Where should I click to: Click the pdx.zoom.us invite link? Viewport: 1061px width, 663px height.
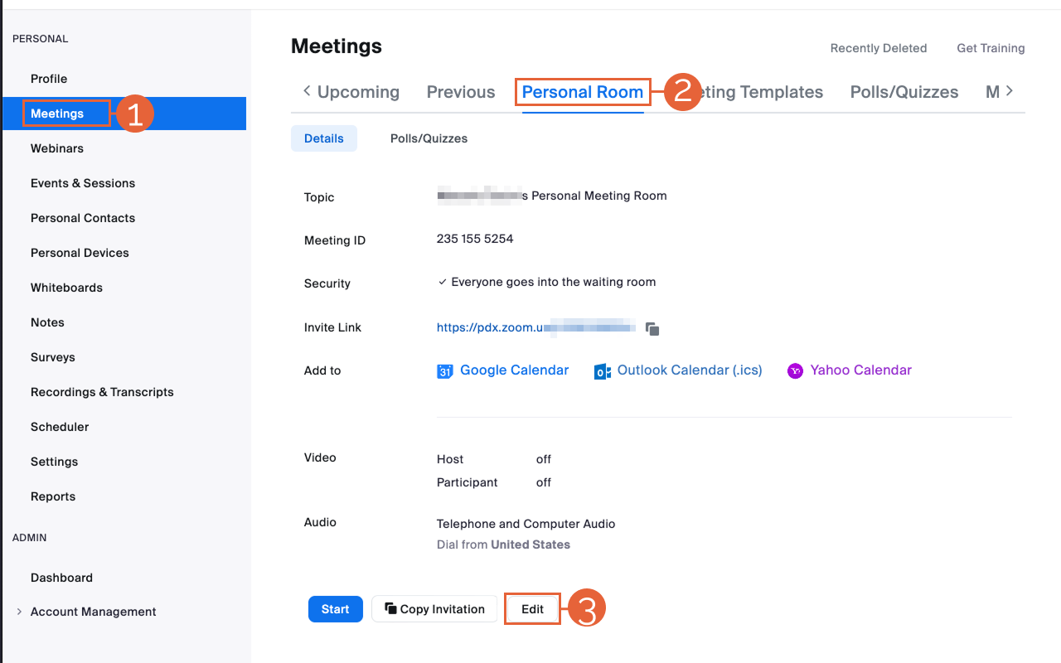[489, 327]
